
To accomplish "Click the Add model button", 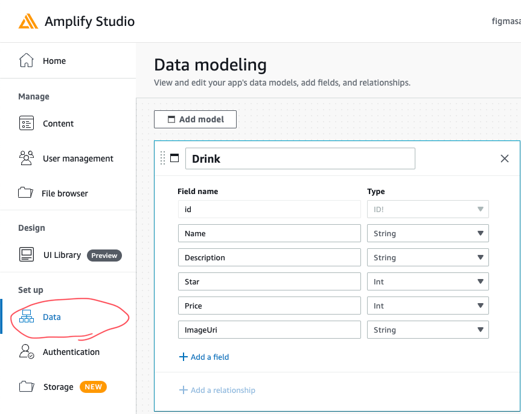I will tap(196, 119).
